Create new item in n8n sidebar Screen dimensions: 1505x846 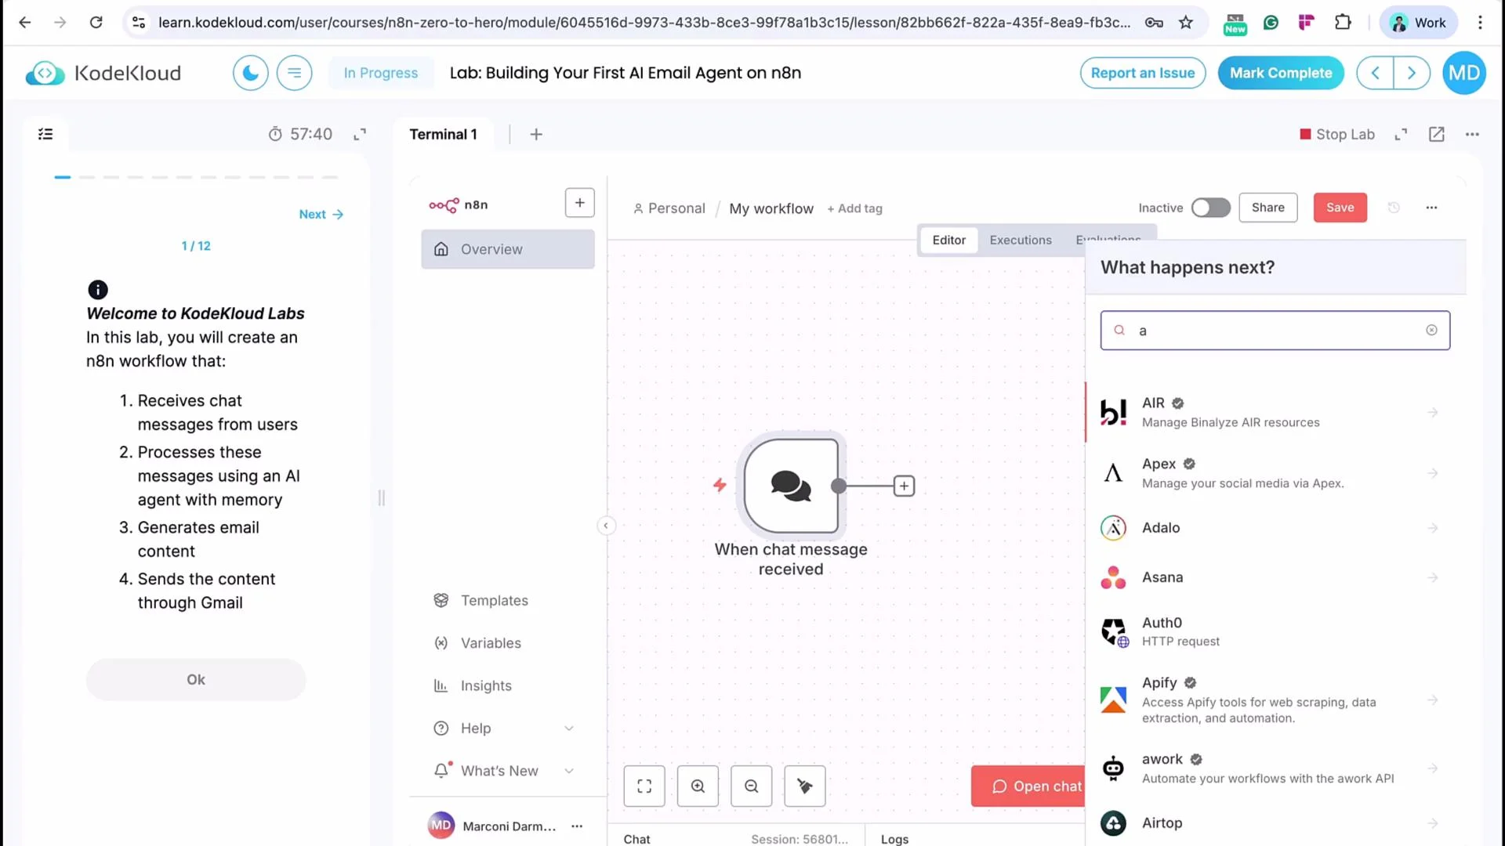(580, 203)
